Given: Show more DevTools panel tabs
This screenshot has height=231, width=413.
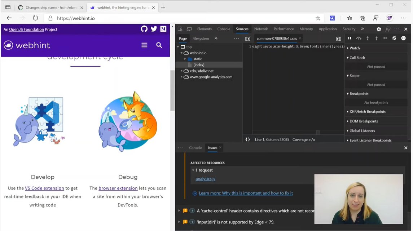Looking at the screenshot, I should [x=363, y=29].
